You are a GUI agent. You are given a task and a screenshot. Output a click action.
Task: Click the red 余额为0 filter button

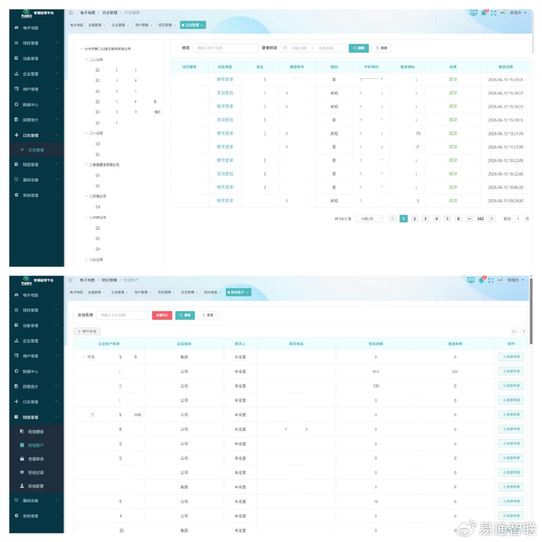(x=162, y=315)
